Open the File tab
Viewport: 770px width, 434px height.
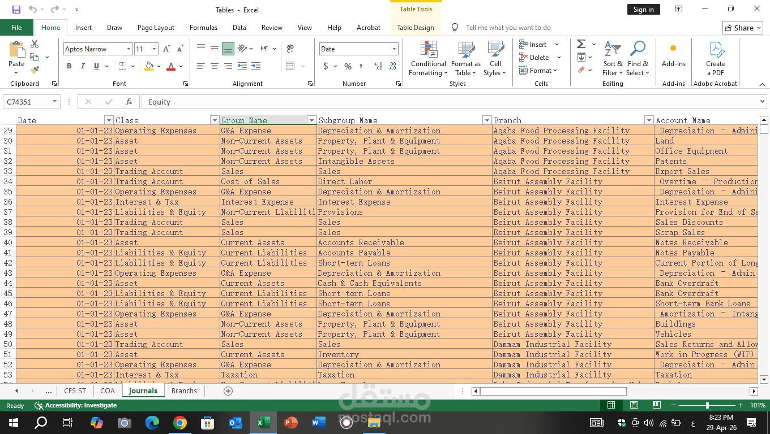tap(16, 28)
